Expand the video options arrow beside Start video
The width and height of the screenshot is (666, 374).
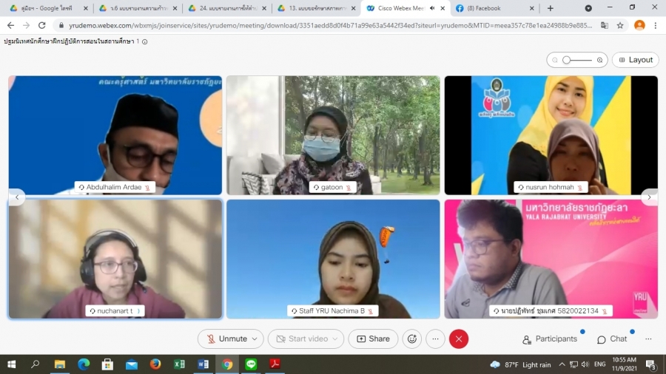click(x=336, y=339)
